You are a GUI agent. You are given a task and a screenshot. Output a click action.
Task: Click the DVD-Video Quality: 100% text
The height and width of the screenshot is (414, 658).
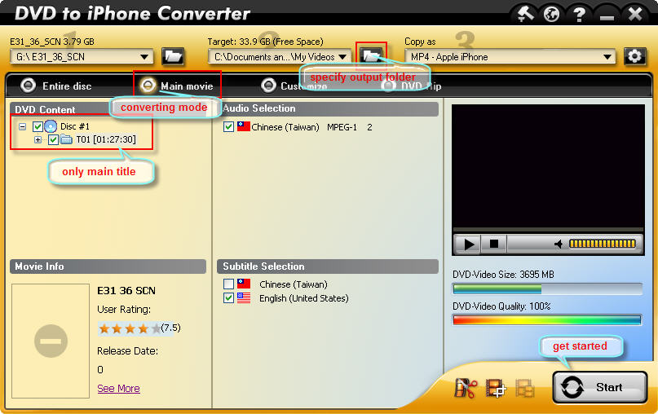[x=501, y=306]
